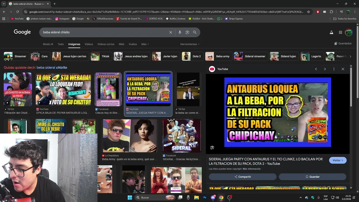Screen dimensions: 359x202
Task: Click Chrome icon in taskbar
Action: click(x=221, y=198)
